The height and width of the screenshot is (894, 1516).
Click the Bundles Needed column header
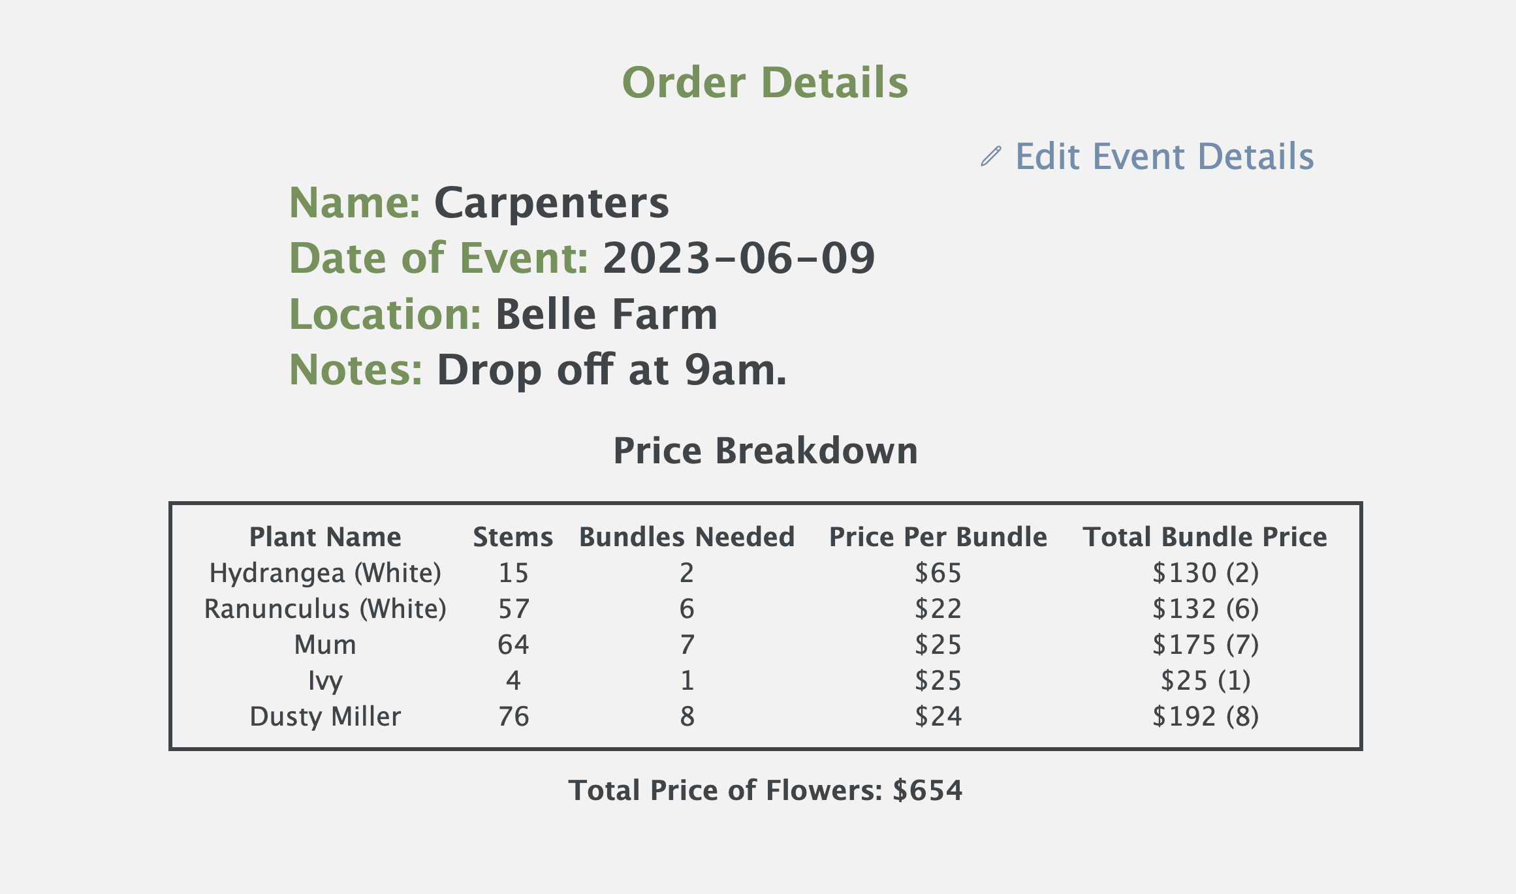pos(686,536)
